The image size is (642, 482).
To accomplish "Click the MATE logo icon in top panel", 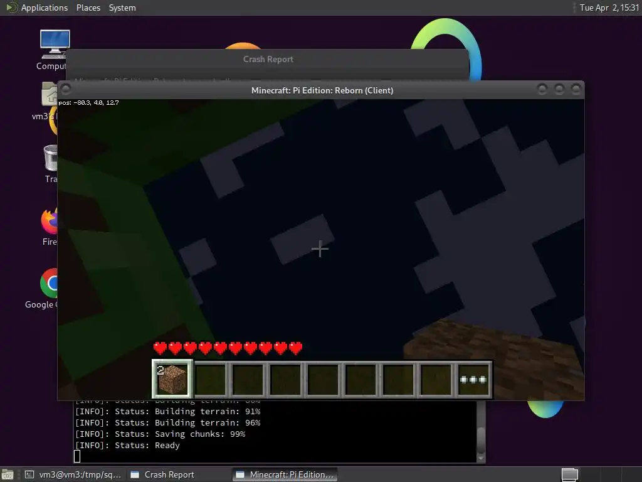I will pos(11,8).
